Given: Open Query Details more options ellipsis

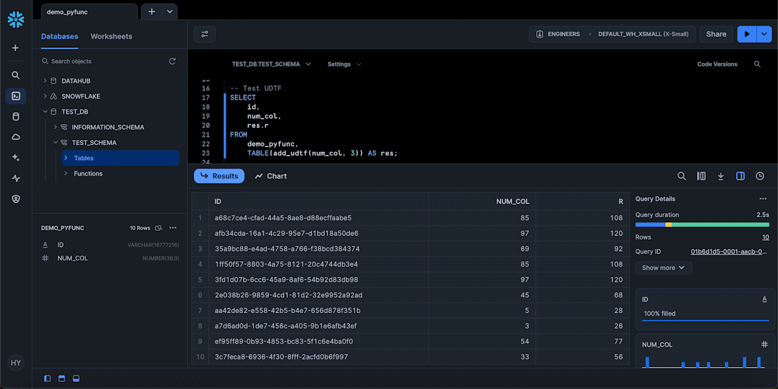Looking at the screenshot, I should click(x=763, y=199).
